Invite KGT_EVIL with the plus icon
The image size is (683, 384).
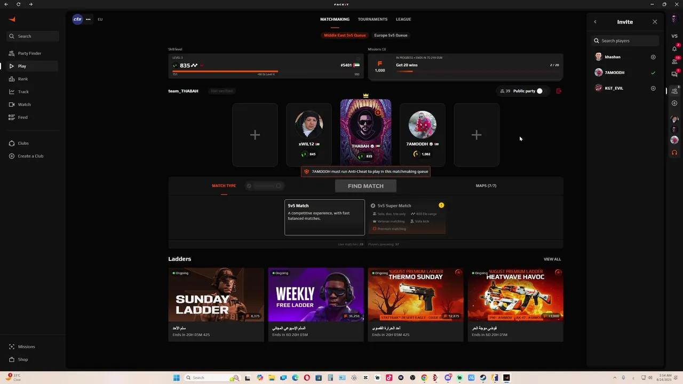point(653,89)
